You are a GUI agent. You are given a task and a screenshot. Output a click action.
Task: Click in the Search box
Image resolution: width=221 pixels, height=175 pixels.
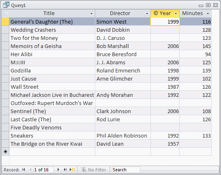tap(126, 170)
